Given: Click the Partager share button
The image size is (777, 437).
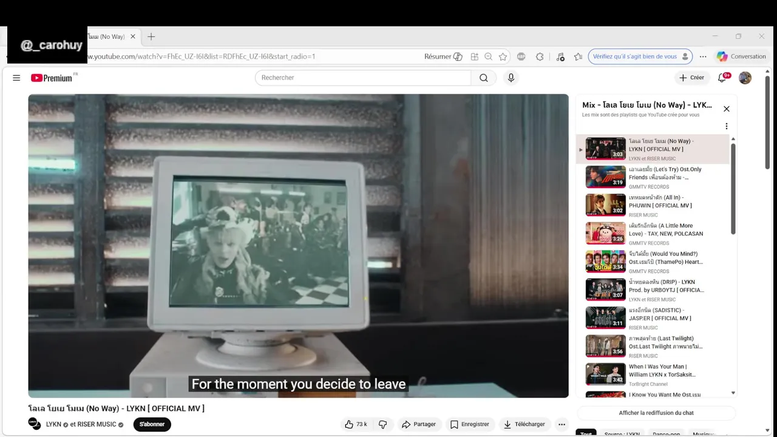Looking at the screenshot, I should tap(419, 424).
